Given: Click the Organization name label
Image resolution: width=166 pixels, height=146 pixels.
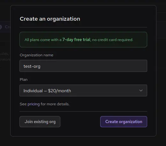Looking at the screenshot, I should click(36, 55).
